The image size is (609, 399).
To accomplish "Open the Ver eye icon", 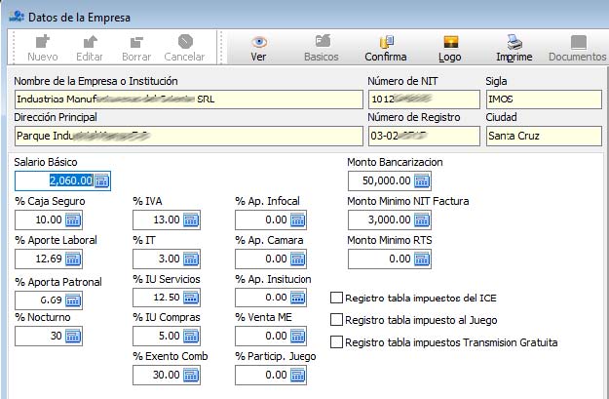I will click(x=258, y=42).
